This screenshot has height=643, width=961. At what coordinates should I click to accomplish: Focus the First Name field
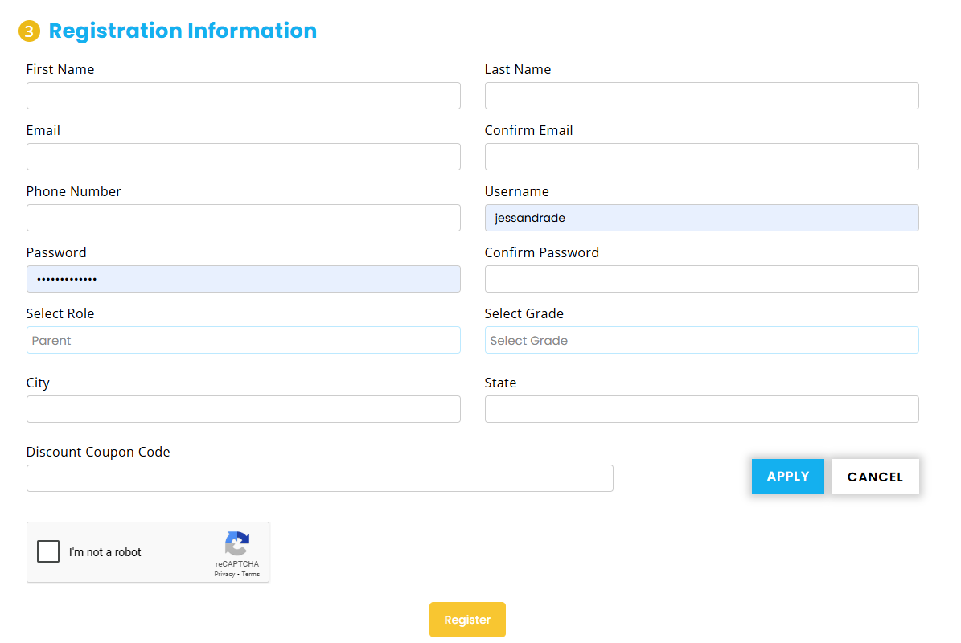point(243,96)
